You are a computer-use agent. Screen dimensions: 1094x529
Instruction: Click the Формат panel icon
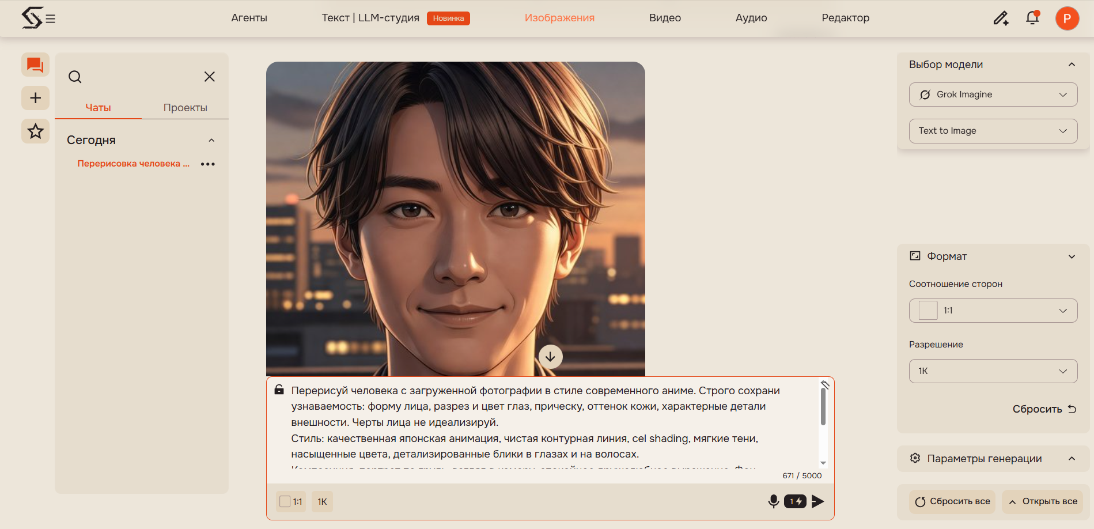[915, 256]
